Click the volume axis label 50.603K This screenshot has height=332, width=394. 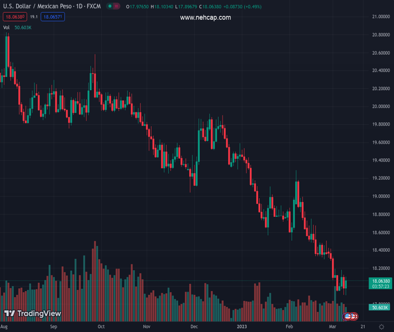click(x=380, y=308)
